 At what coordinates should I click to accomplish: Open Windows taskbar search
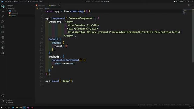5,107
